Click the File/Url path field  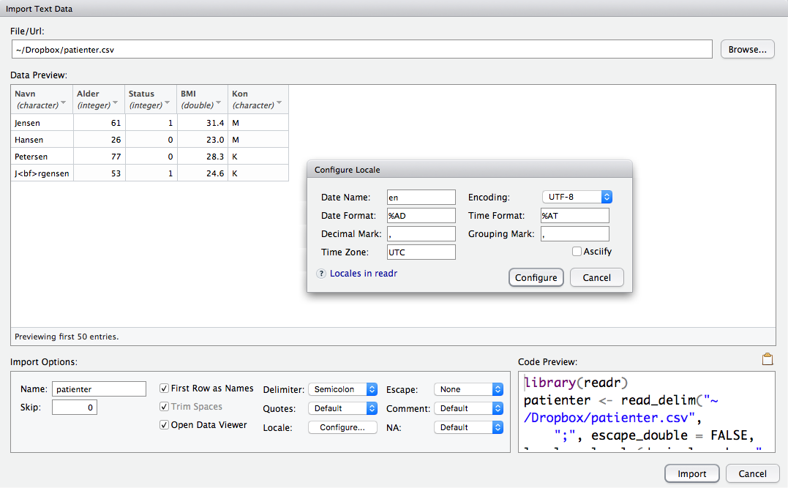[361, 50]
